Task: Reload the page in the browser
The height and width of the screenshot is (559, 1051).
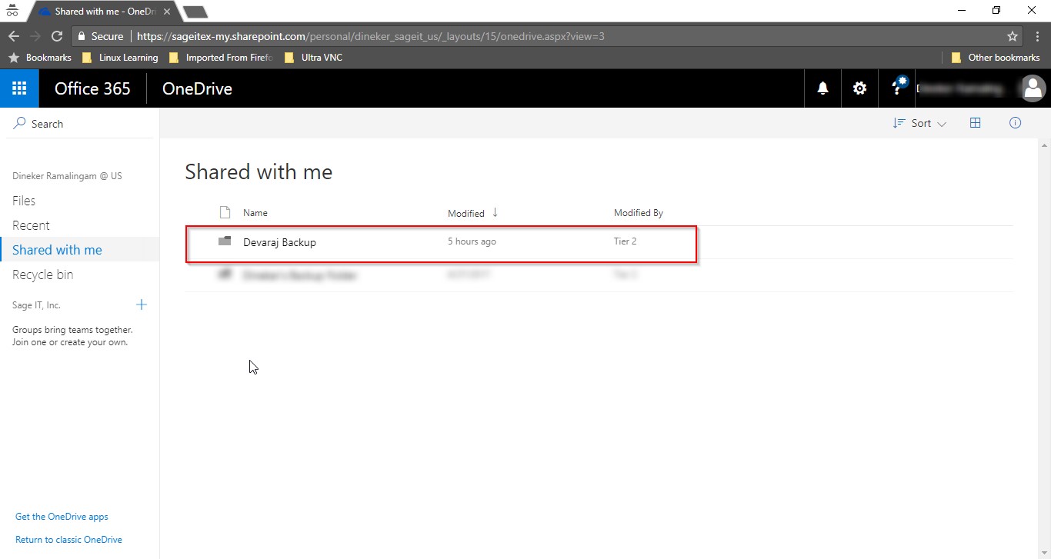Action: point(56,36)
